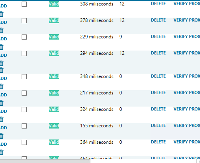The image size is (200, 163).
Task: Enable checkbox in 217 milliseconds row
Action: click(24, 93)
